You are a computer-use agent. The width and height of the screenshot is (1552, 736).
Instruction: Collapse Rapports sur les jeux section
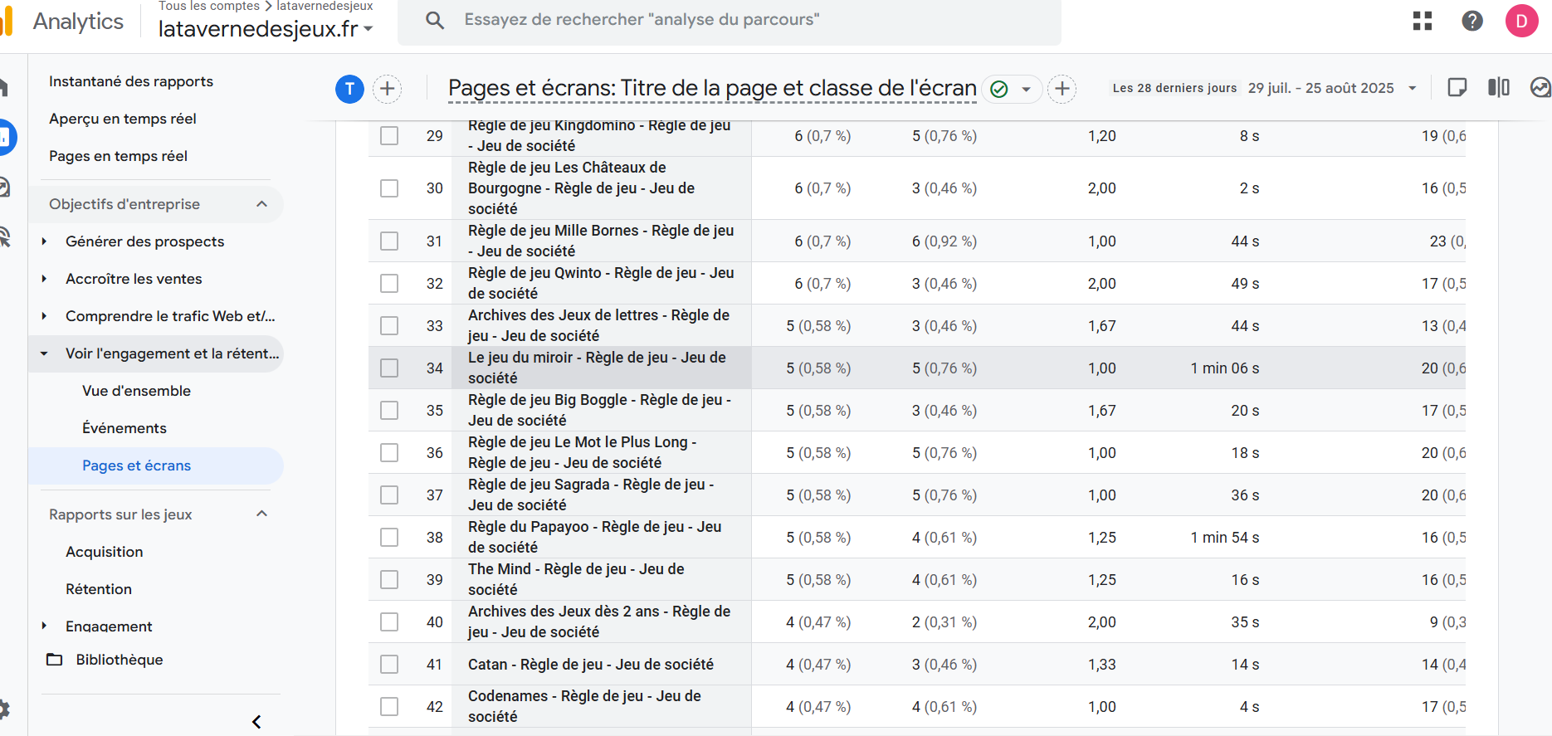click(262, 514)
